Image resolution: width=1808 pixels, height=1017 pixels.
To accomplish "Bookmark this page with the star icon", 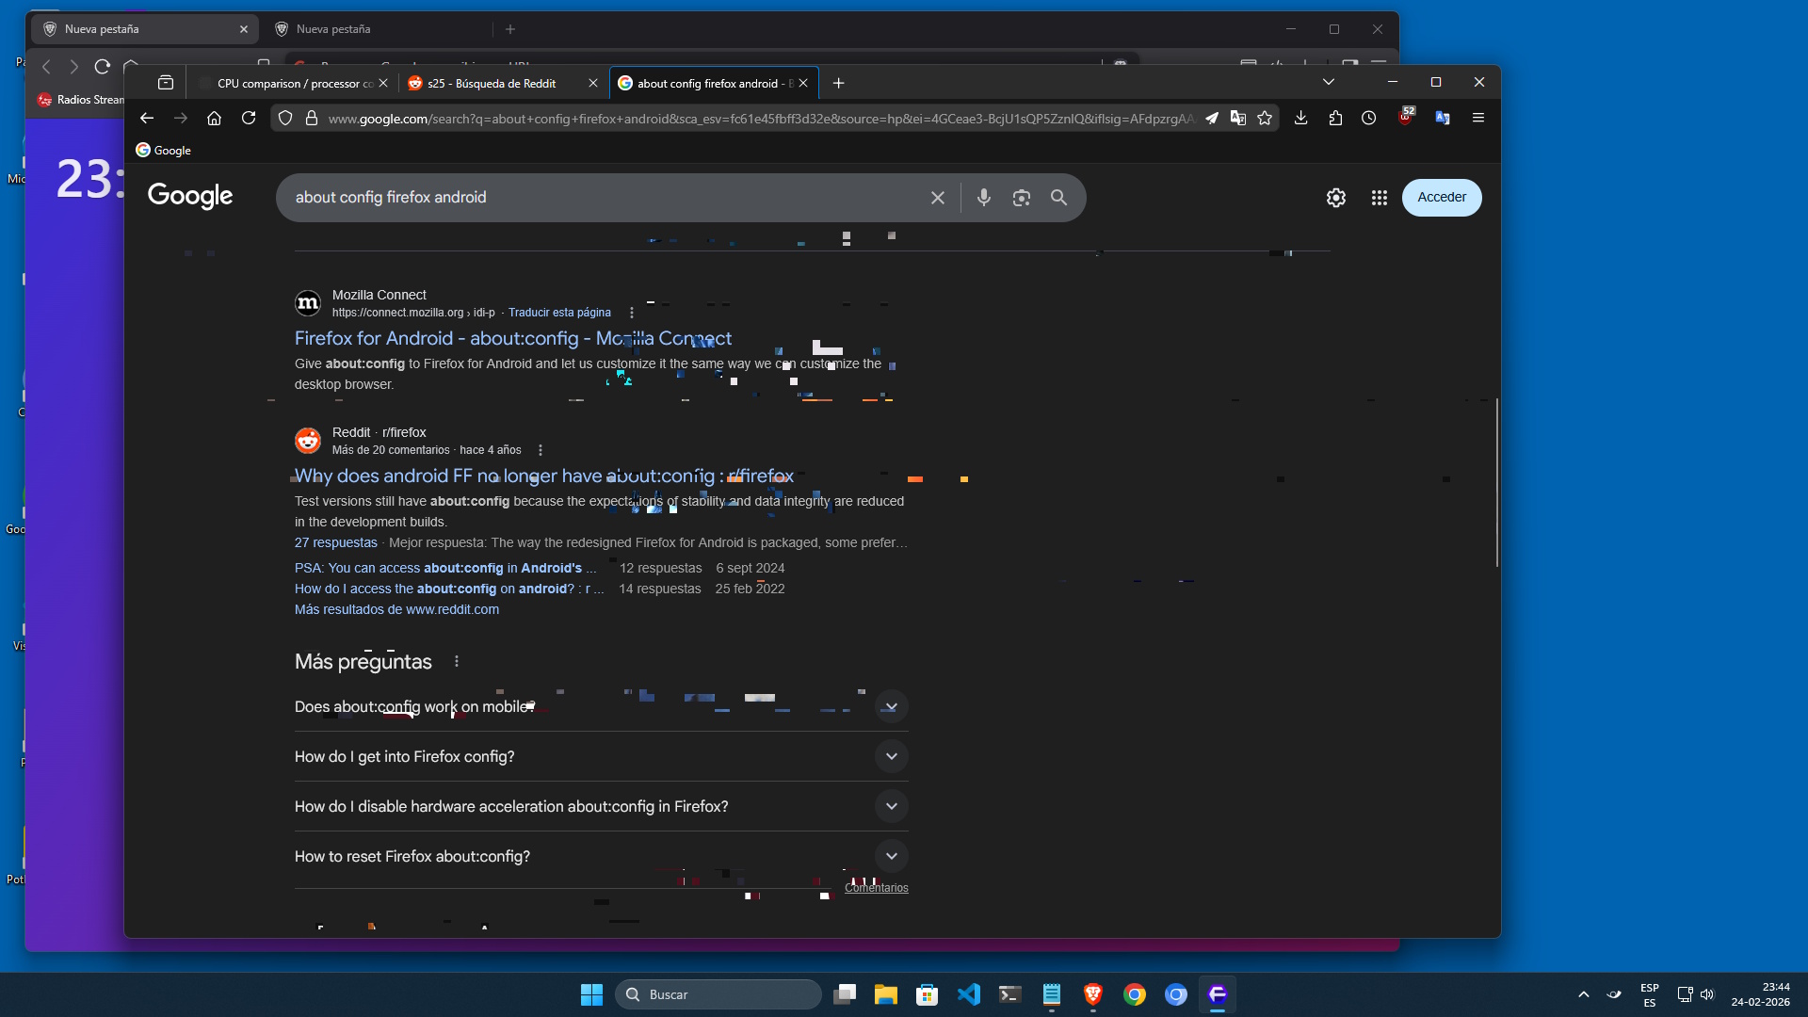I will click(1265, 118).
